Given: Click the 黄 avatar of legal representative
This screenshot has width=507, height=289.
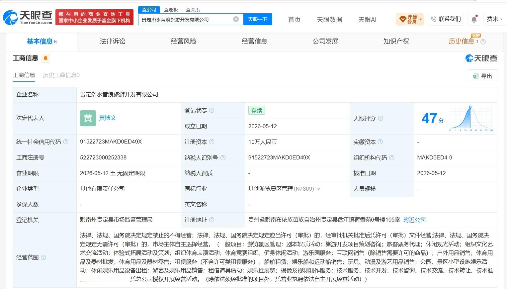Looking at the screenshot, I should pyautogui.click(x=88, y=118).
